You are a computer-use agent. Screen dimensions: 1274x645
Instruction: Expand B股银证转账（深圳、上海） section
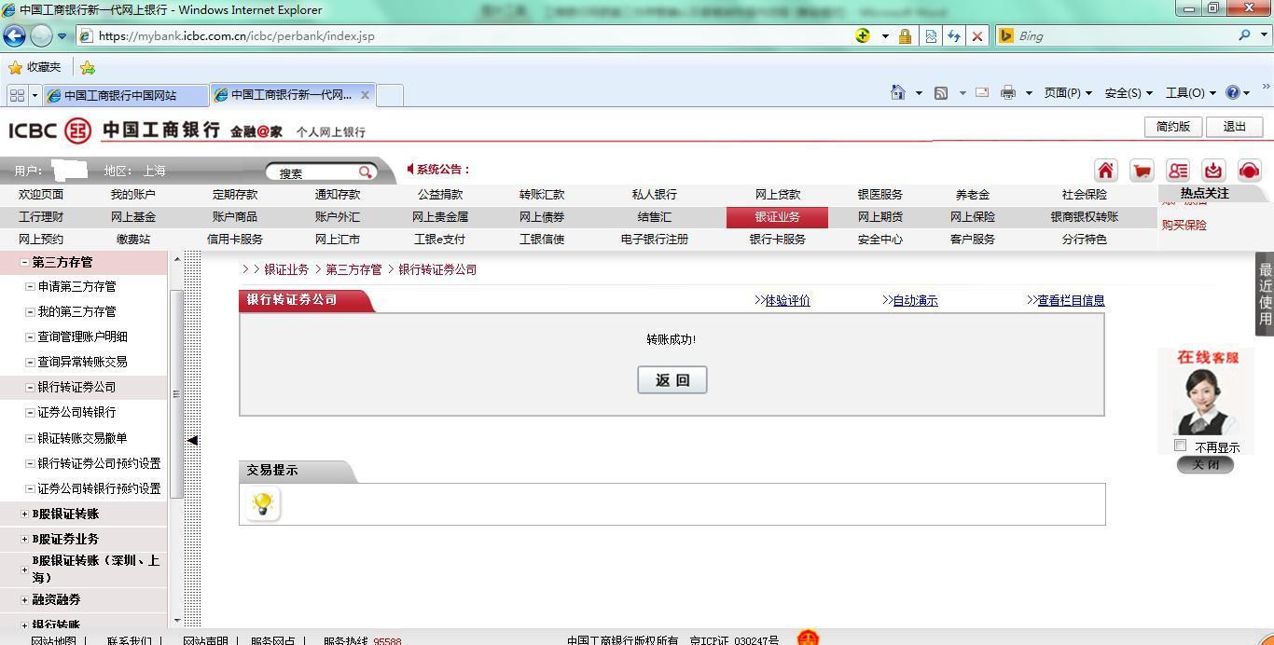(x=24, y=570)
